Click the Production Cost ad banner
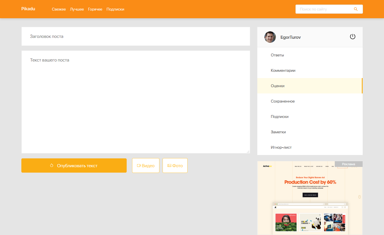Image resolution: width=384 pixels, height=235 pixels. pyautogui.click(x=310, y=198)
